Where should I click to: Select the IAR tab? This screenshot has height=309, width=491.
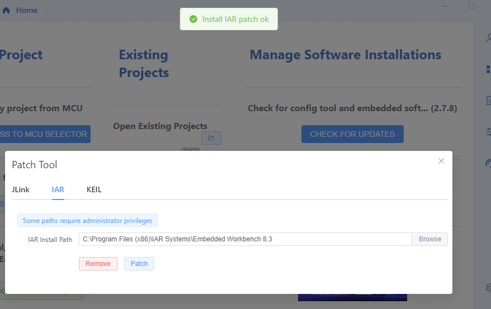pos(58,189)
